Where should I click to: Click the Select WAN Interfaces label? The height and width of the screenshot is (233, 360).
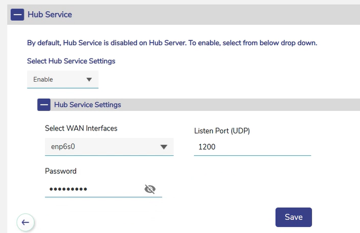coord(81,129)
